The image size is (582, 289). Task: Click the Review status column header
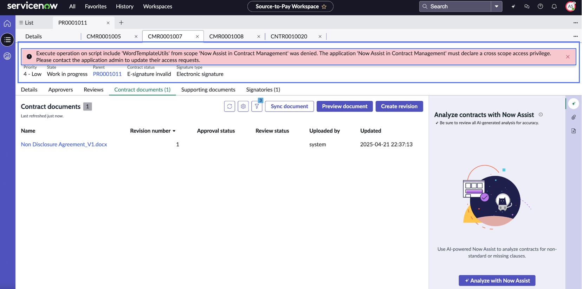pos(272,131)
